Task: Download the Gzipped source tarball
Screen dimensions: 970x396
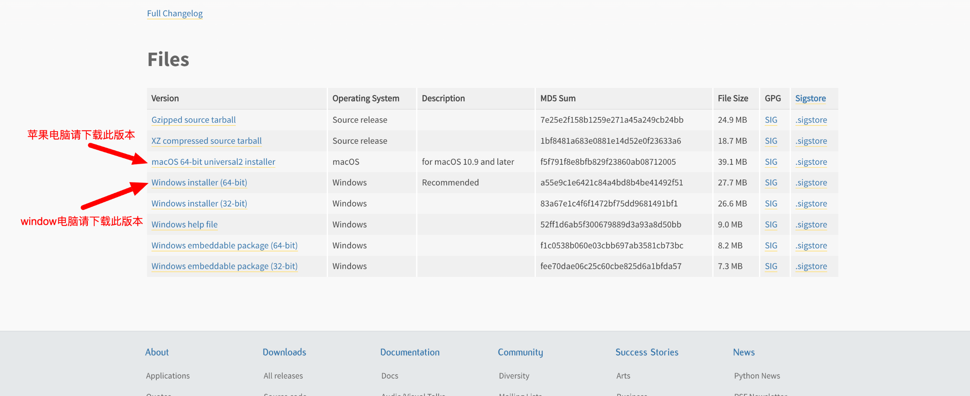Action: 193,120
